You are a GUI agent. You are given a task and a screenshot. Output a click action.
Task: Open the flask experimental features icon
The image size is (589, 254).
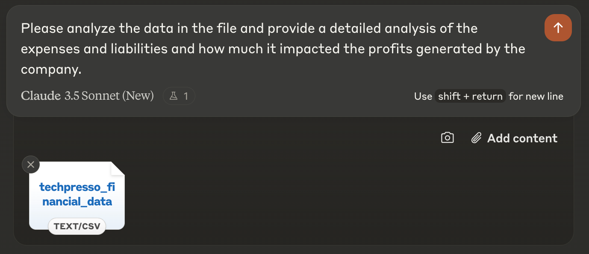[174, 96]
